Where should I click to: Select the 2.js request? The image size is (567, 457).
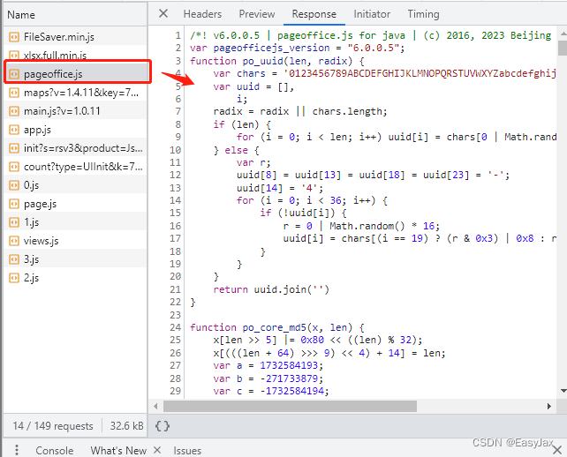(75, 278)
